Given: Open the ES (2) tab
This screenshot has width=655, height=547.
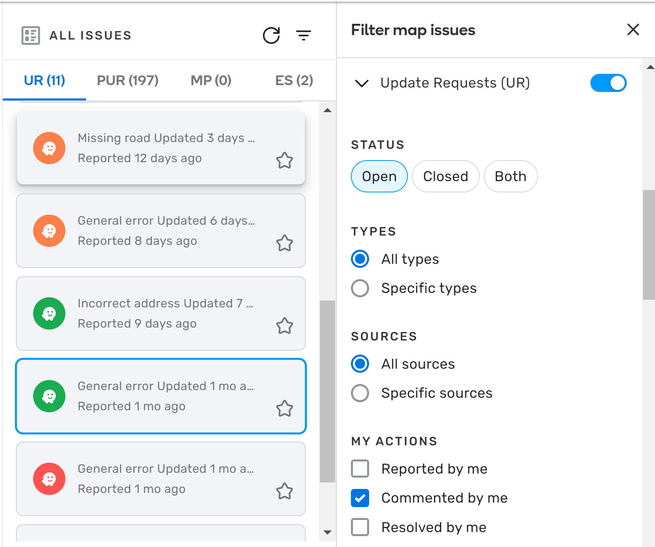Looking at the screenshot, I should (294, 81).
